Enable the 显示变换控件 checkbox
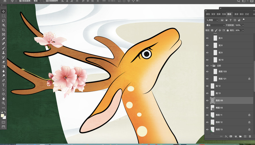The height and width of the screenshot is (145, 255). (44, 1)
